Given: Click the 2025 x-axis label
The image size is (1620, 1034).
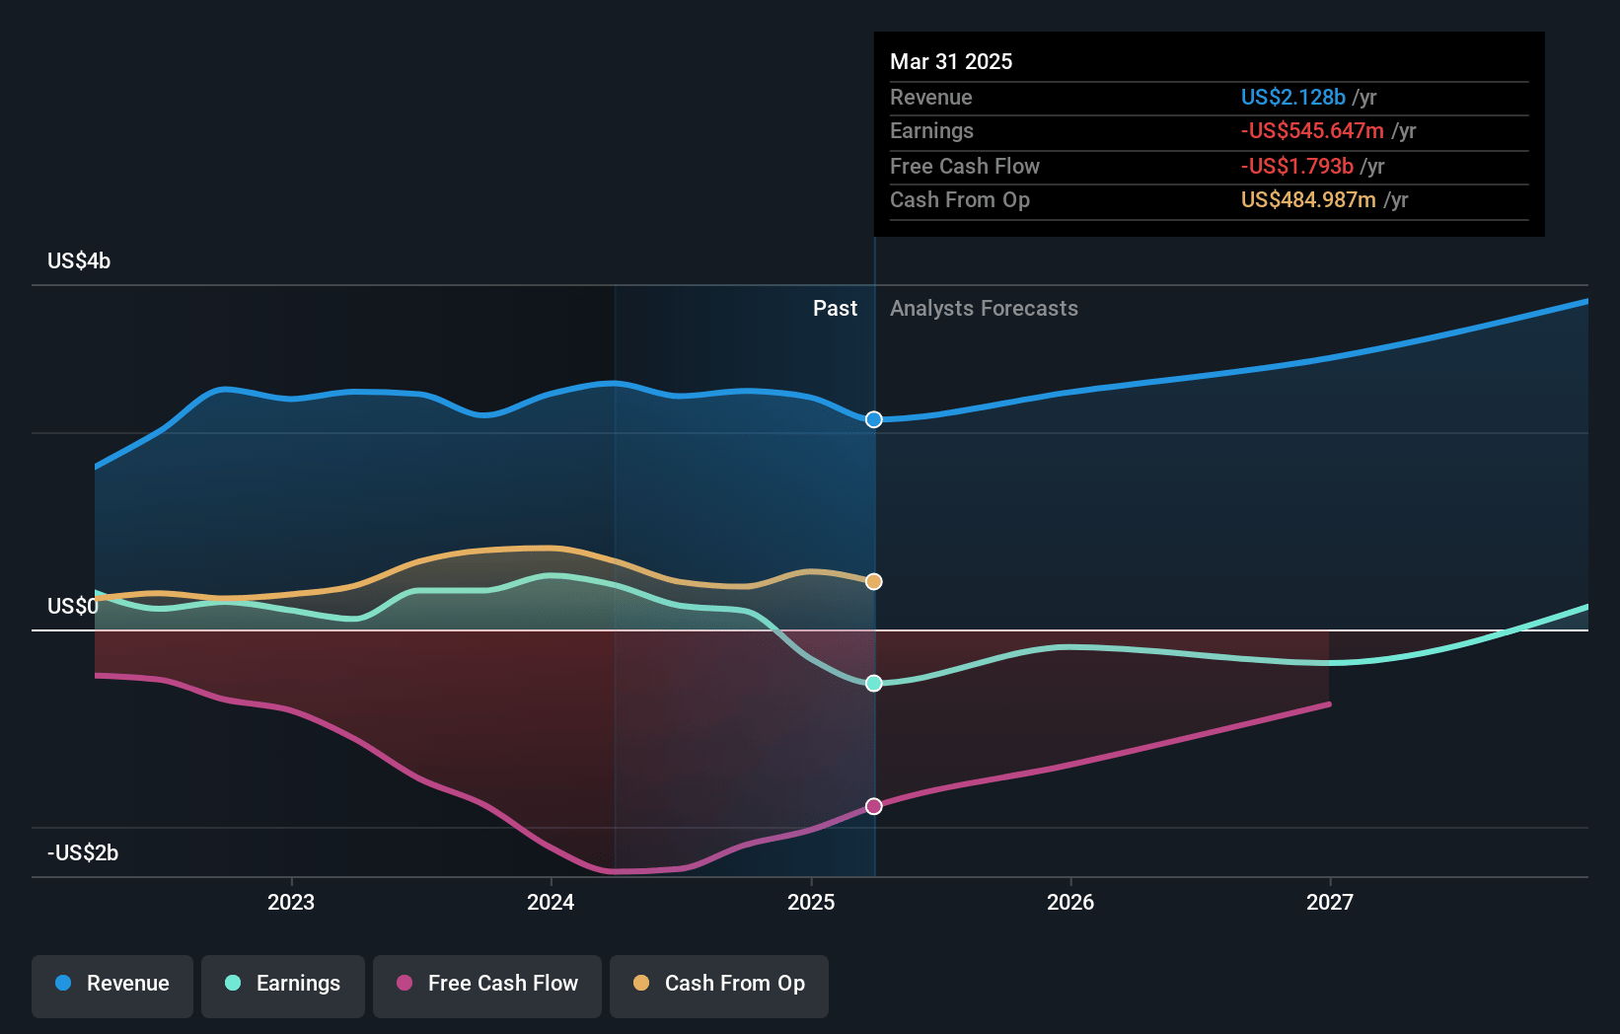Looking at the screenshot, I should pos(811,902).
